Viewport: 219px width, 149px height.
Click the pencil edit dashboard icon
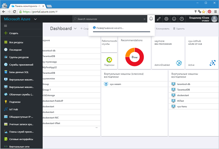click(159, 19)
